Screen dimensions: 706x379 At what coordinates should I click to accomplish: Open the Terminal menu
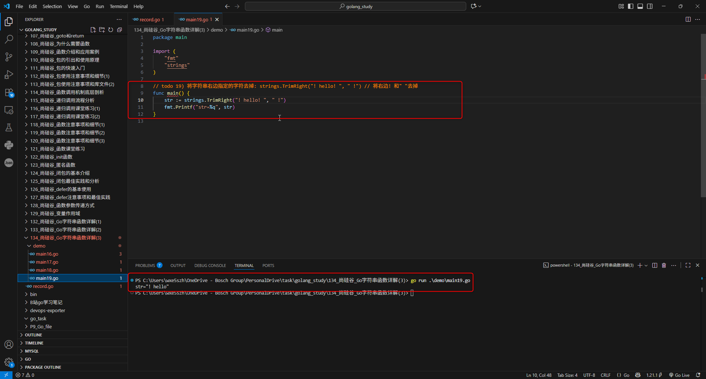(119, 6)
